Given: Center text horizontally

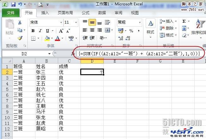Looking at the screenshot, I should point(92,30).
